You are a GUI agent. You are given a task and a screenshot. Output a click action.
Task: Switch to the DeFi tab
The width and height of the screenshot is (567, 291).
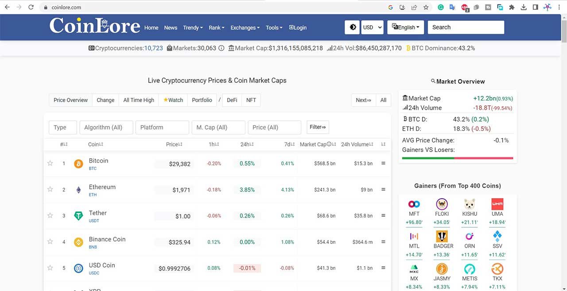tap(232, 100)
